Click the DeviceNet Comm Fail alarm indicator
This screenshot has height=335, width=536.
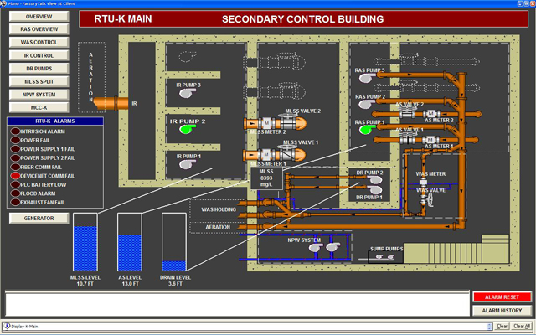coord(15,176)
